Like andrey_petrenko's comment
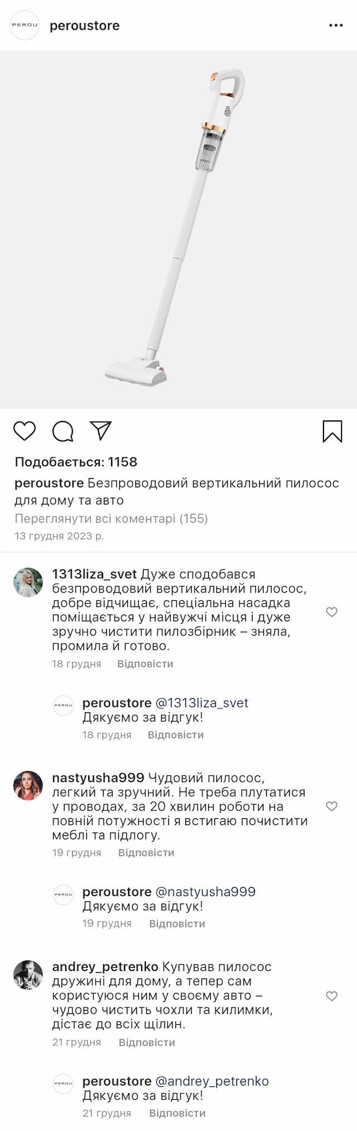This screenshot has height=1131, width=357. pyautogui.click(x=332, y=996)
